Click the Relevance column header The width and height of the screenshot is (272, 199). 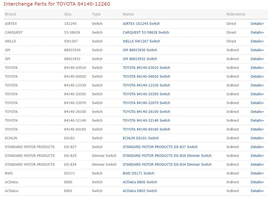point(236,14)
